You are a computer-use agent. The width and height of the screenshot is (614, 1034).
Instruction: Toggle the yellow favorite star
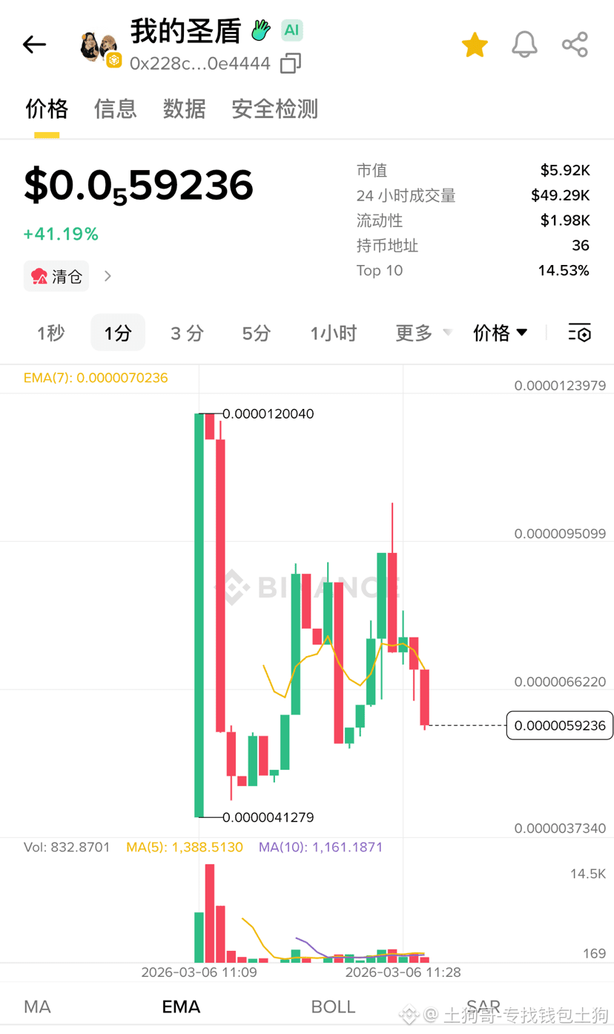click(475, 45)
